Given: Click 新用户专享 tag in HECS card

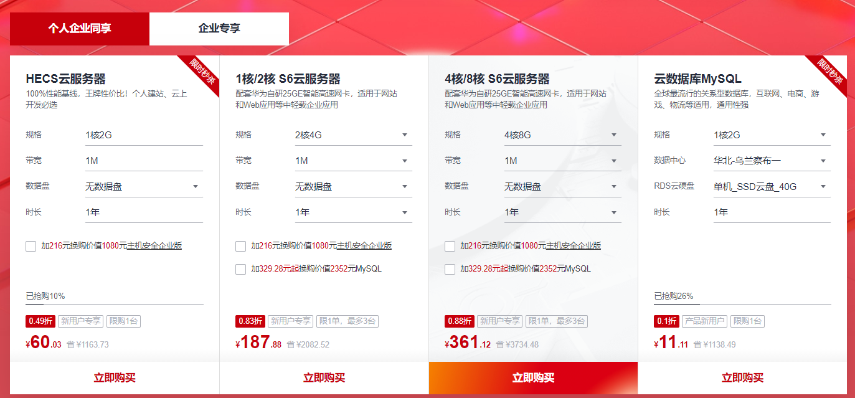Looking at the screenshot, I should click(81, 321).
